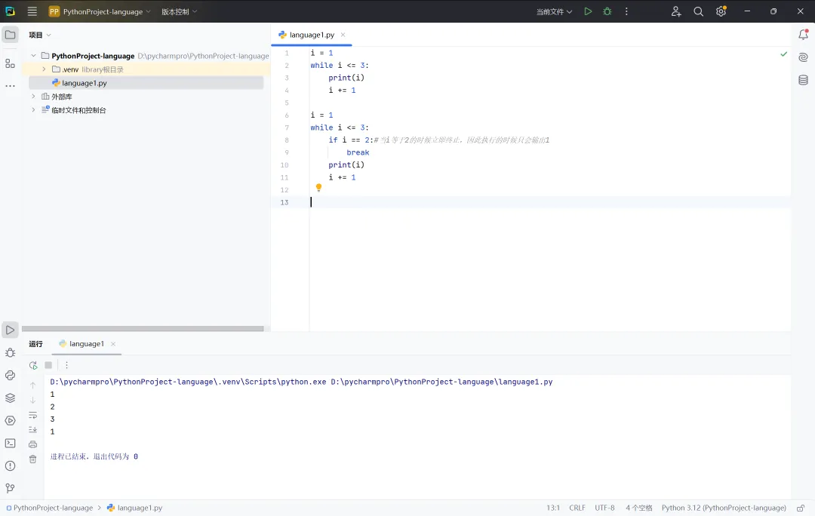The width and height of the screenshot is (815, 516).
Task: Open Run panel more options kebab
Action: [x=66, y=365]
